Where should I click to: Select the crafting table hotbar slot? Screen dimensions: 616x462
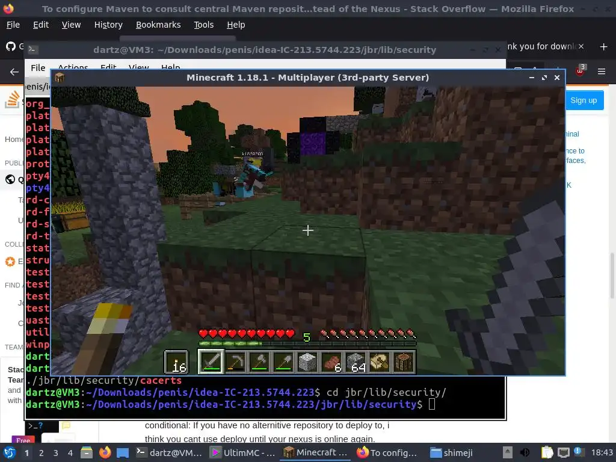pyautogui.click(x=404, y=362)
